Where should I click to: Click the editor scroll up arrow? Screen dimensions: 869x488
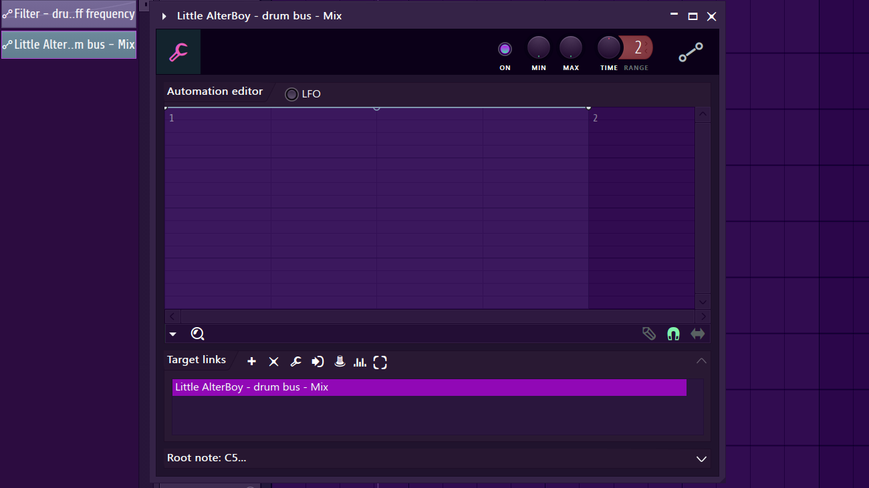(x=703, y=115)
